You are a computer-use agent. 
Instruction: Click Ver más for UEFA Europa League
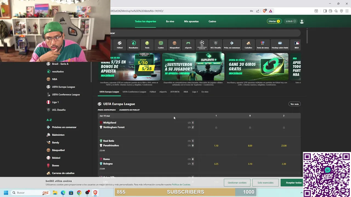(295, 104)
